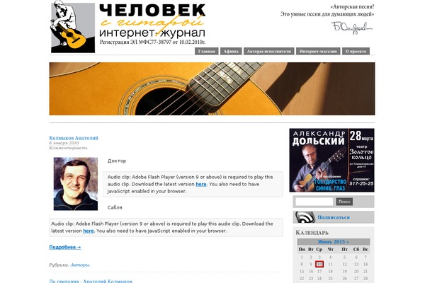The width and height of the screenshot is (425, 283).
Task: Open the Авторы category link
Action: pos(80,265)
